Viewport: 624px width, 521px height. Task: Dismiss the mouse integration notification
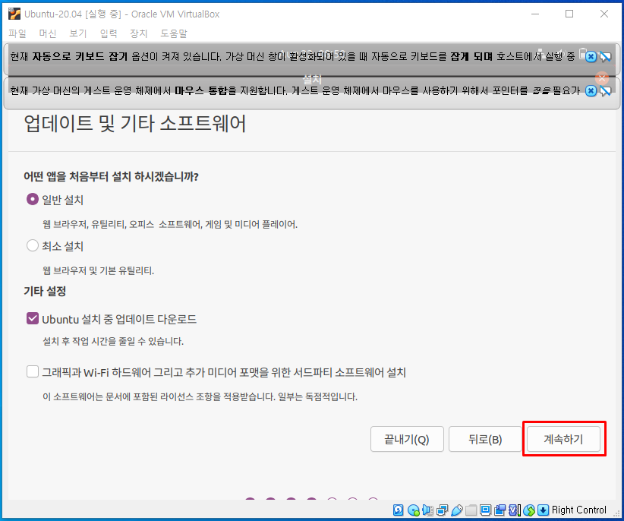click(591, 90)
